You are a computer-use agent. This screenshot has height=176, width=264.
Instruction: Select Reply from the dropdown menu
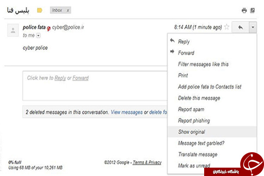[212, 41]
